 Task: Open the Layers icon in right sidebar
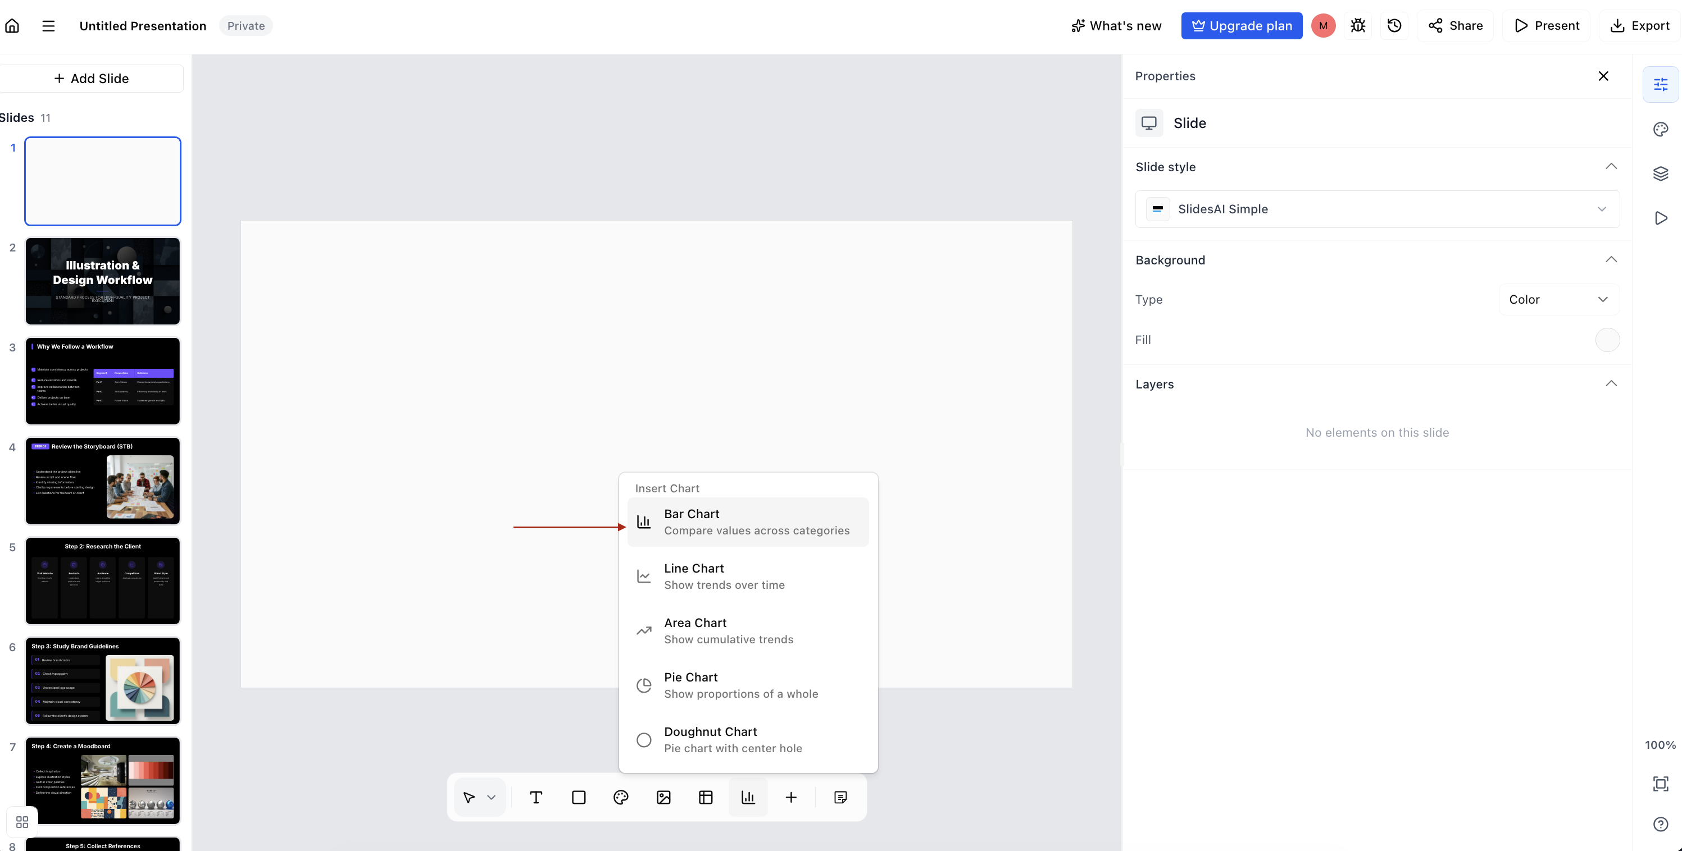[1661, 173]
